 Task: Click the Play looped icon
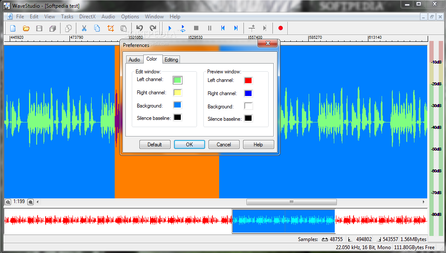click(183, 28)
